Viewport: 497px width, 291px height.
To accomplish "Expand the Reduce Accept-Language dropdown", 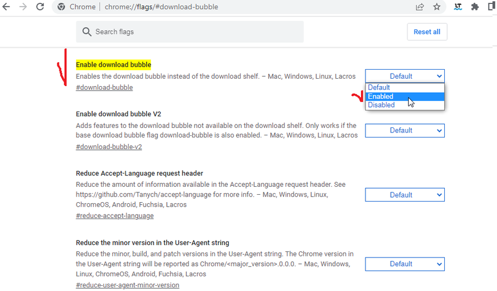I will (405, 195).
